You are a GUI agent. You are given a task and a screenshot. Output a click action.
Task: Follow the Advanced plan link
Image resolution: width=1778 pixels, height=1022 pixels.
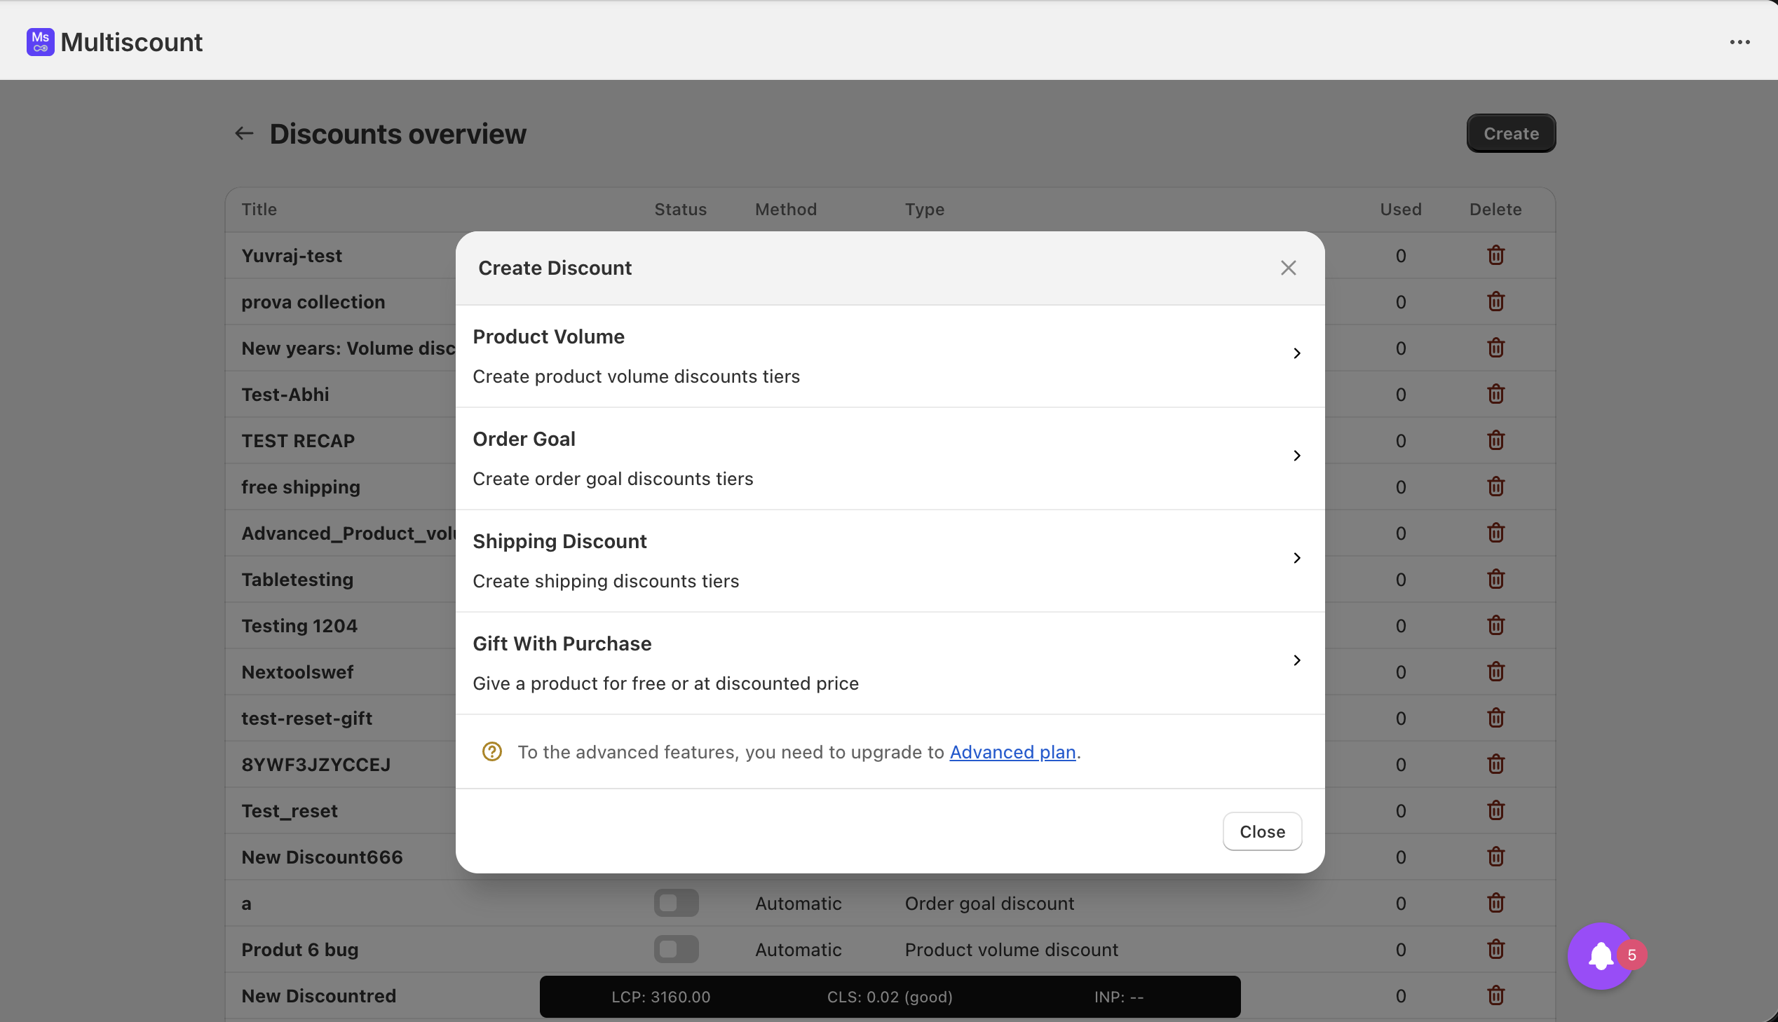tap(1012, 751)
